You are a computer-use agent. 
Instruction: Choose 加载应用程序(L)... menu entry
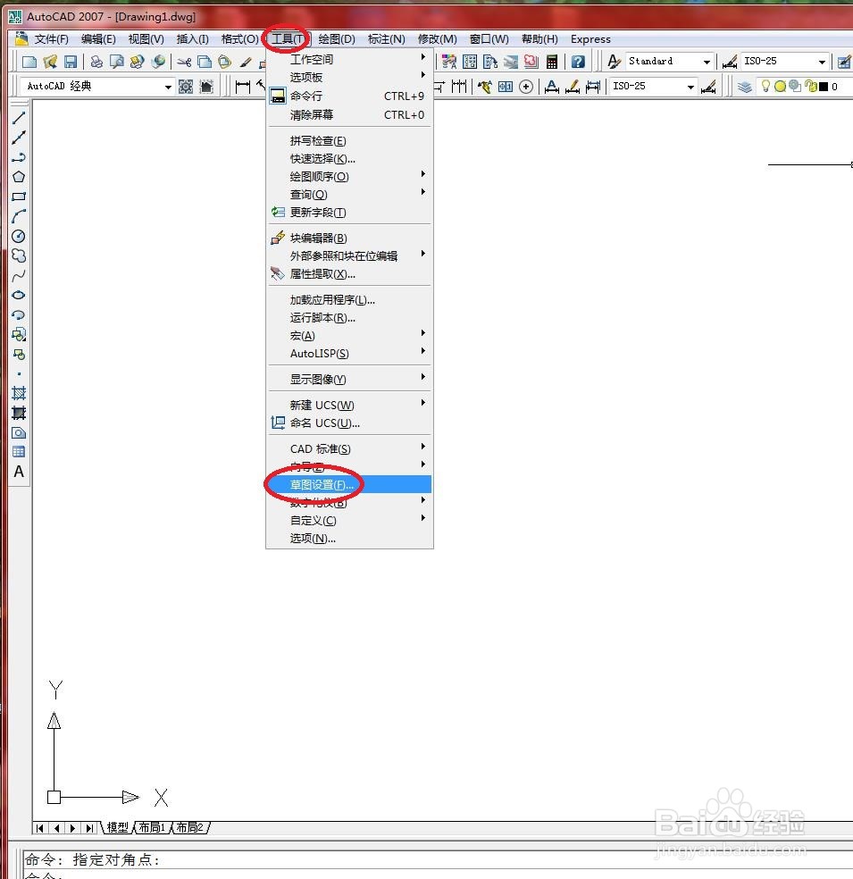(x=349, y=300)
